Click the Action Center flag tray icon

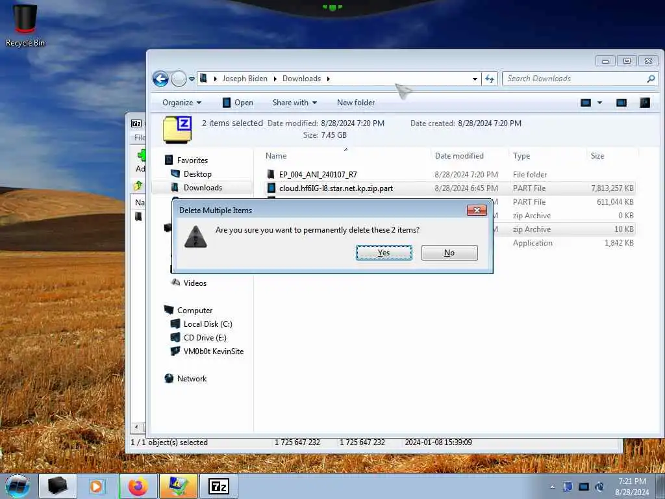point(568,487)
